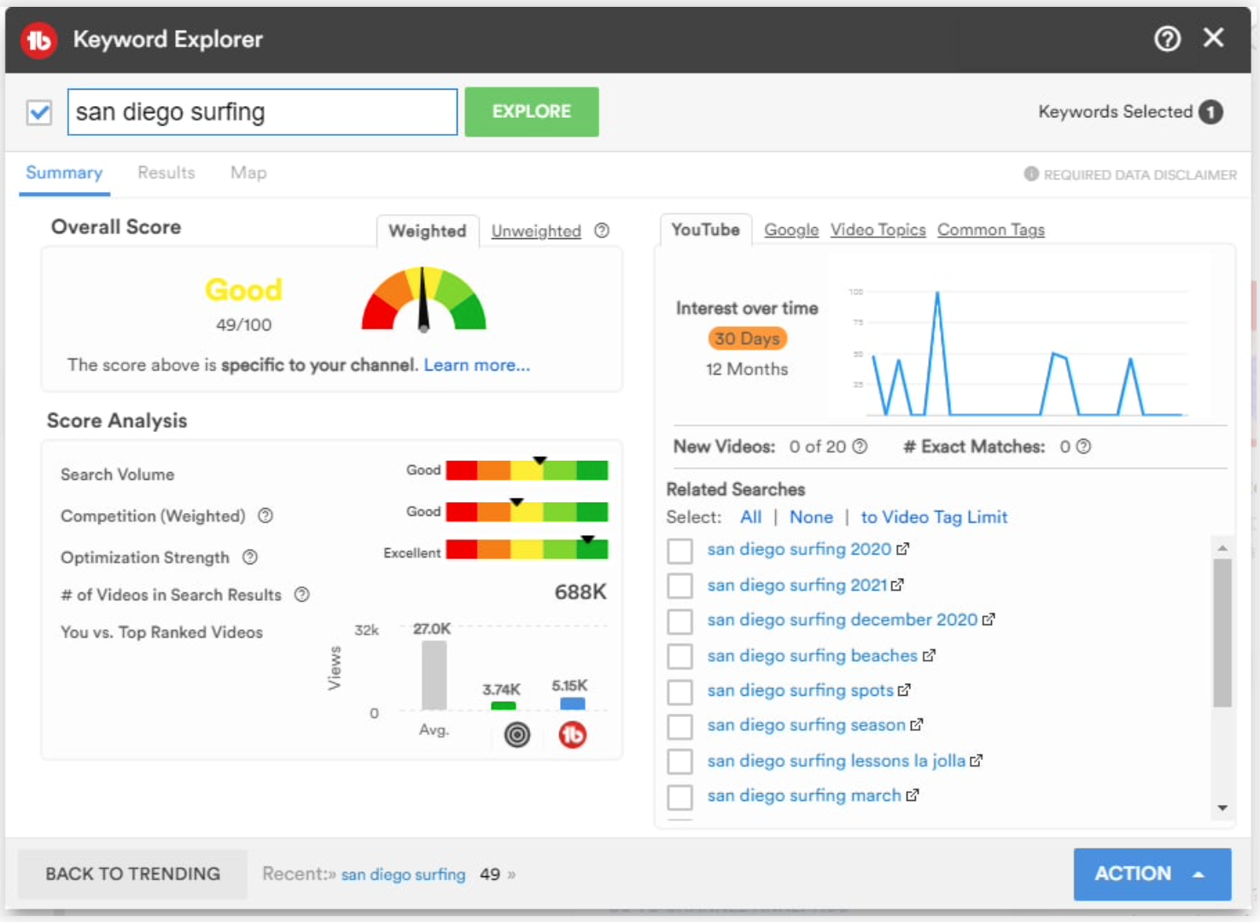
Task: Open the # of Videos in Search Results tooltip
Action: (x=300, y=594)
